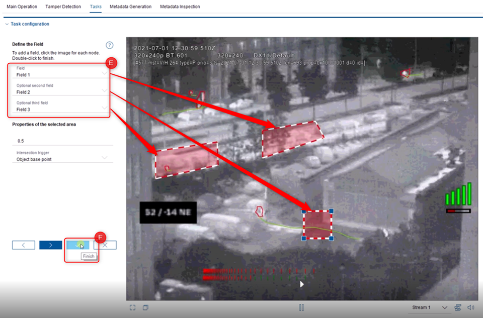Open the Field 1 dropdown
The width and height of the screenshot is (483, 318).
coord(60,72)
